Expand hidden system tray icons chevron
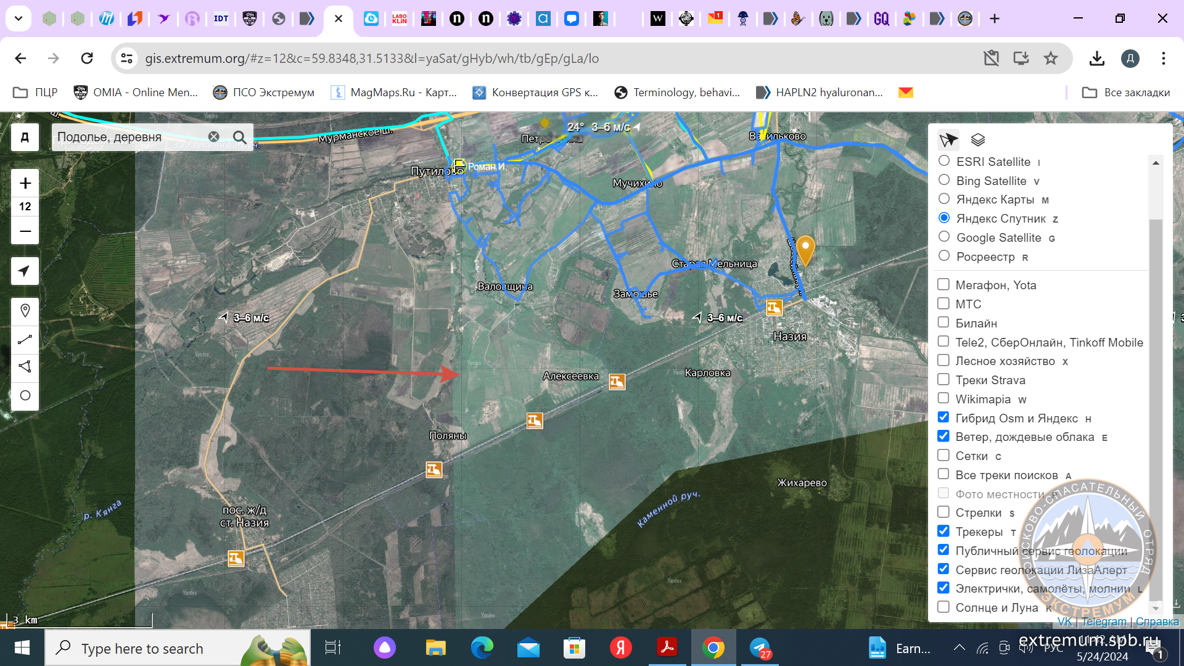Viewport: 1184px width, 666px height. [x=960, y=647]
